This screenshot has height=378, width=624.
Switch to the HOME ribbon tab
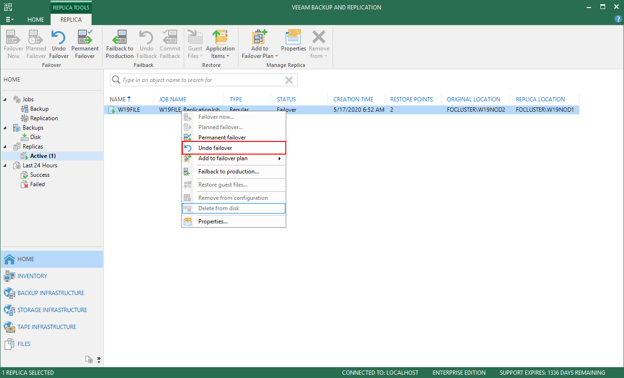click(36, 20)
